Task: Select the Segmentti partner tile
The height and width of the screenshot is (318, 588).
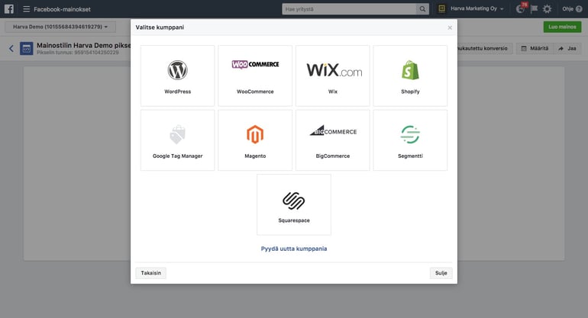Action: pos(410,140)
